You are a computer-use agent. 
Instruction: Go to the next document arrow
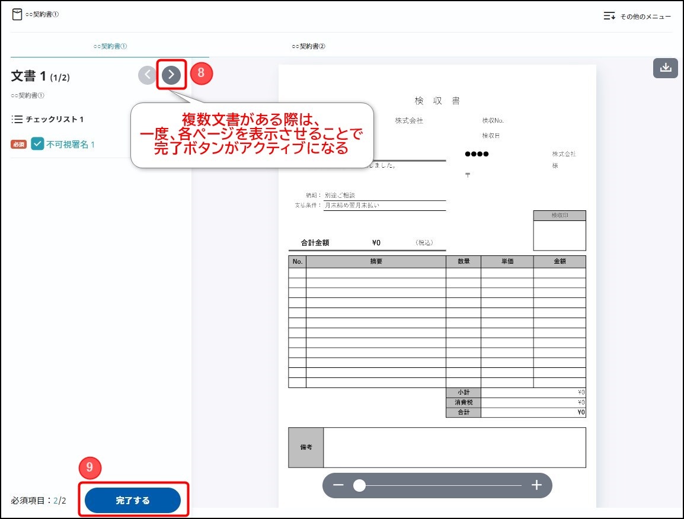171,75
